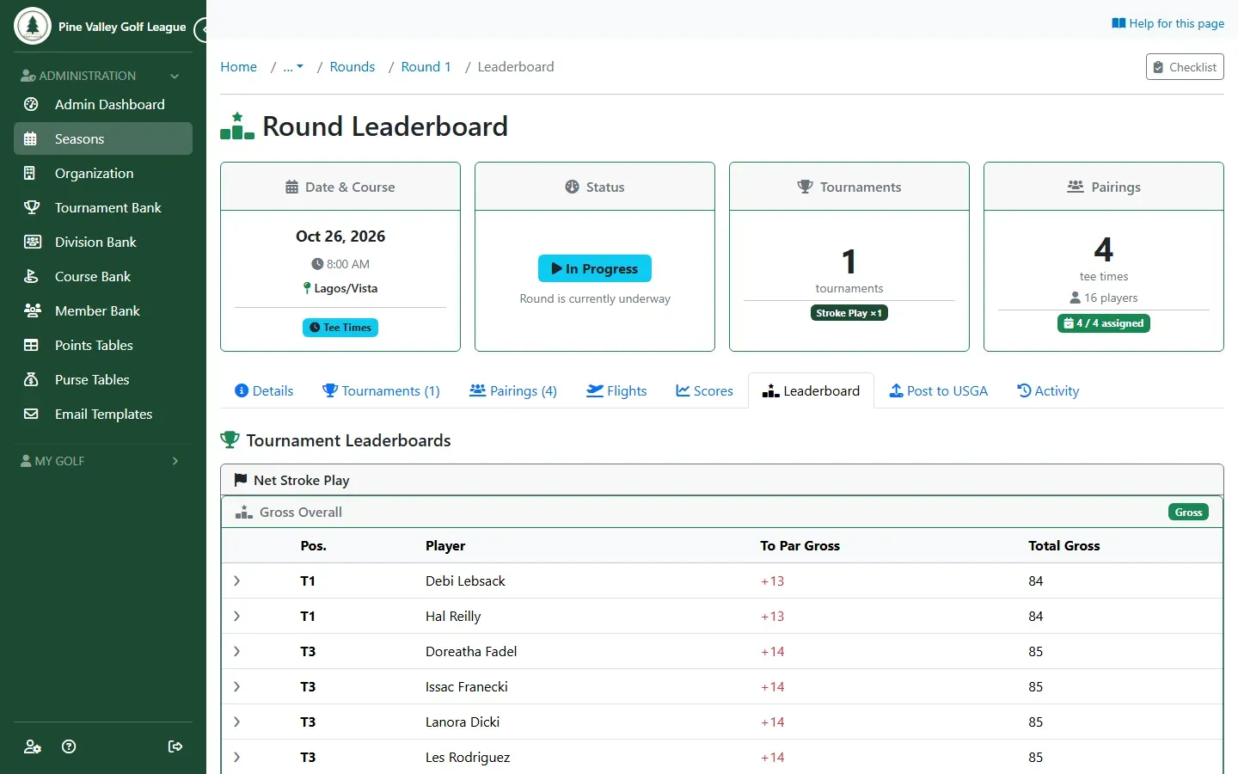
Task: Open the Post to USGA tab
Action: pyautogui.click(x=938, y=390)
